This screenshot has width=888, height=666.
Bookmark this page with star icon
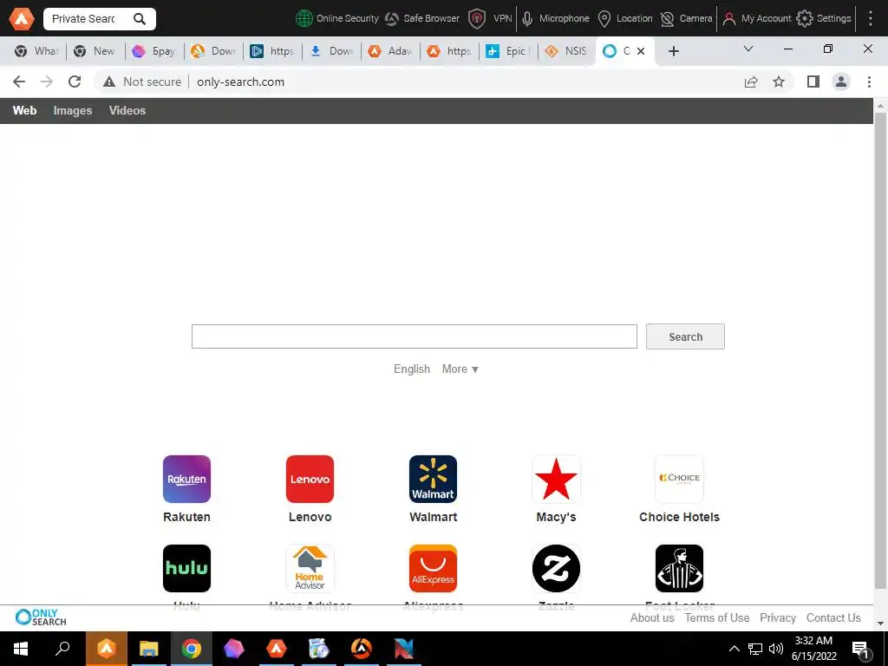(779, 82)
